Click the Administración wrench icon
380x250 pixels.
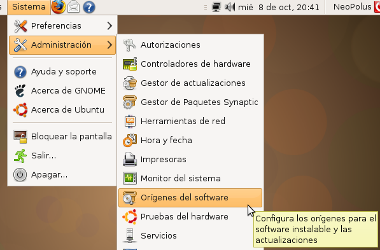[x=20, y=45]
